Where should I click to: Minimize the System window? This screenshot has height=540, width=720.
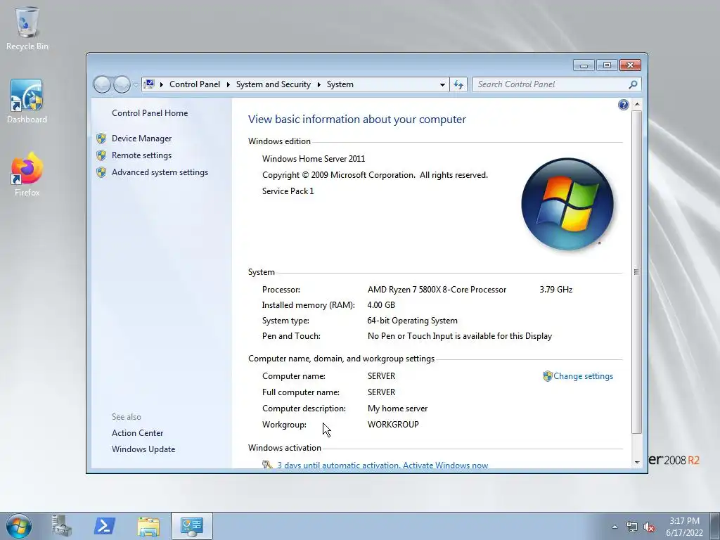584,65
